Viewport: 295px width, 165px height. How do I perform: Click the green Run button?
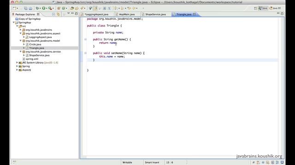click(x=44, y=8)
